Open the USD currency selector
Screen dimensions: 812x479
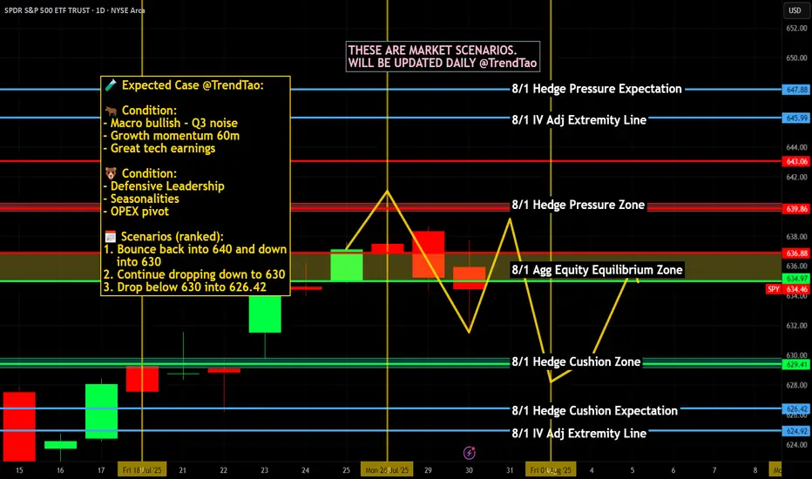click(x=795, y=10)
